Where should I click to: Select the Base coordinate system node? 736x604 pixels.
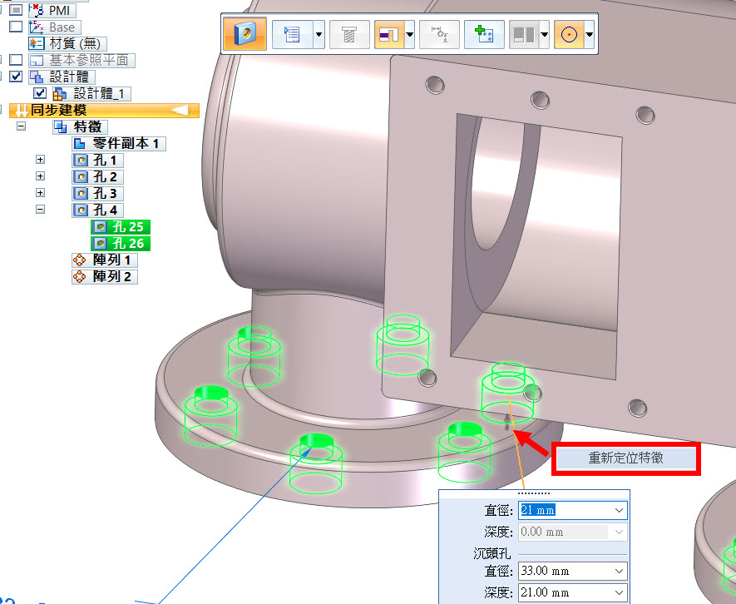54,27
